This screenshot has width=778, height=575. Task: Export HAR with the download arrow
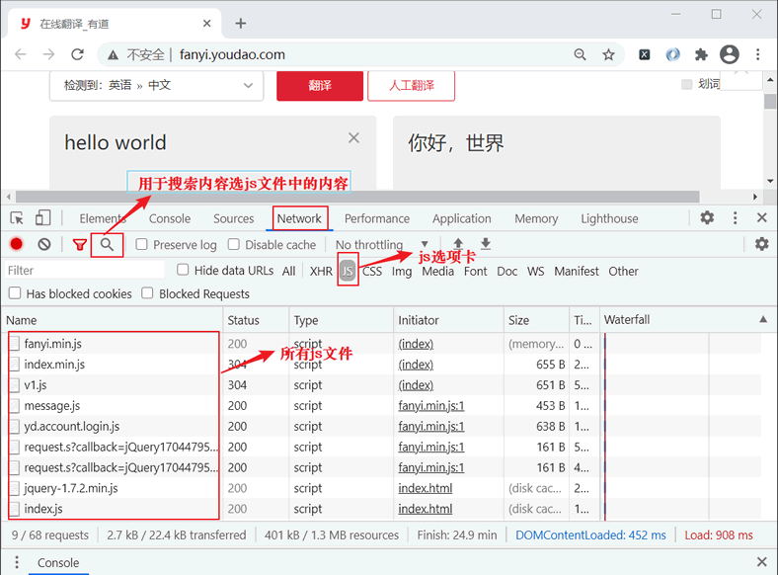tap(486, 244)
